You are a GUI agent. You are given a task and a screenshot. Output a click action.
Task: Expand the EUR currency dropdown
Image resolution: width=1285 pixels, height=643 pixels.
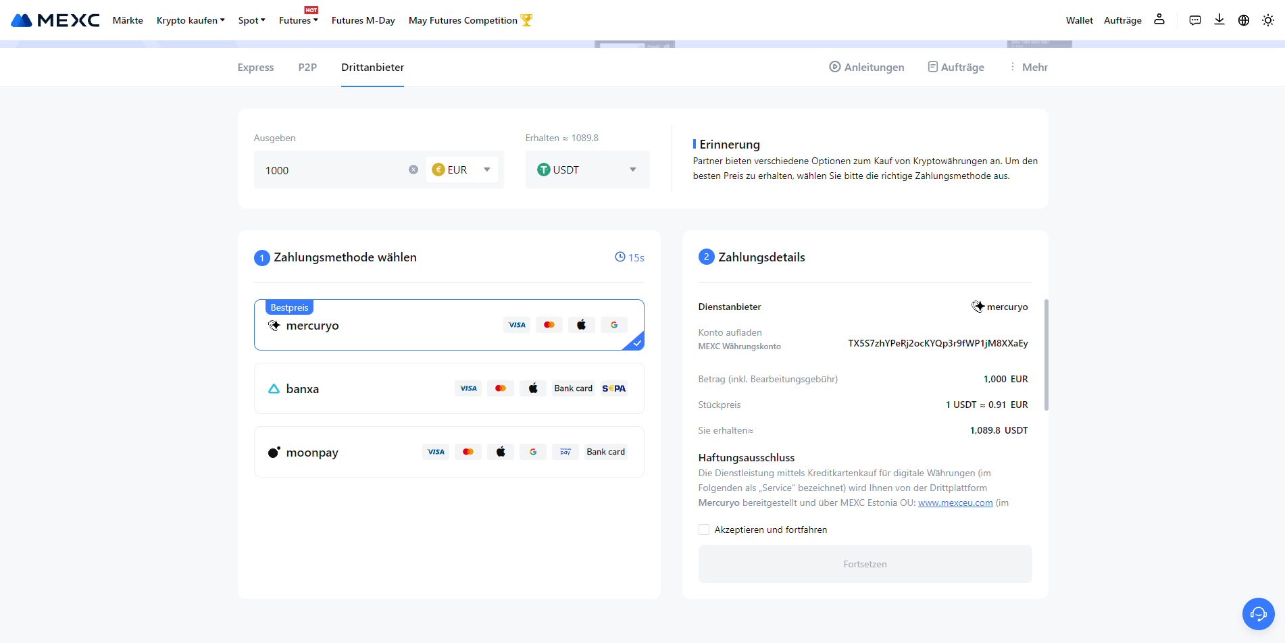[461, 170]
